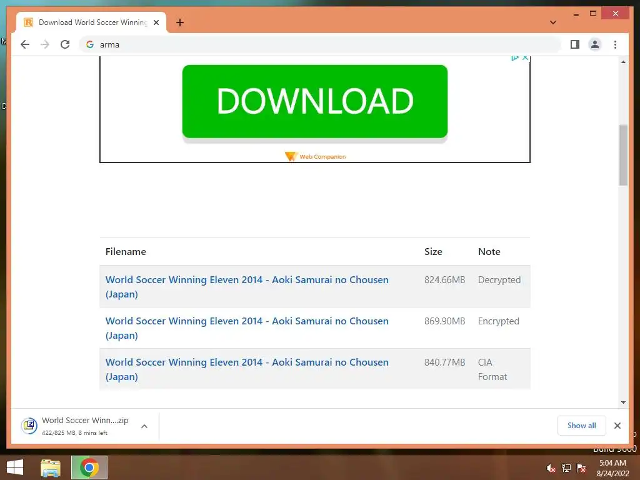Reload the current page

tap(65, 44)
